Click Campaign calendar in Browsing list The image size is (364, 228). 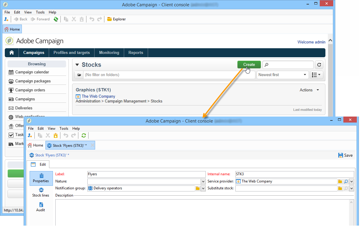32,72
